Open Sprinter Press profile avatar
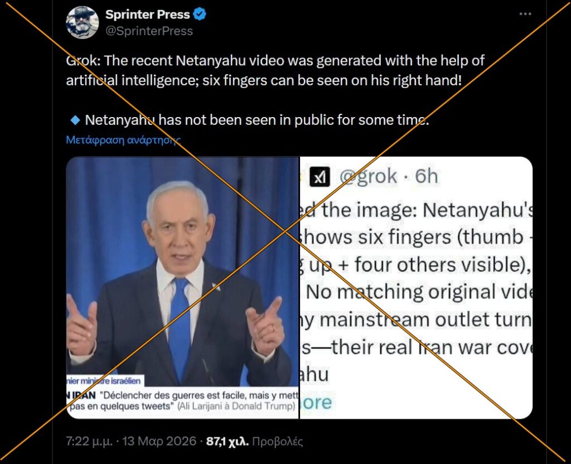The height and width of the screenshot is (464, 571). (x=83, y=22)
